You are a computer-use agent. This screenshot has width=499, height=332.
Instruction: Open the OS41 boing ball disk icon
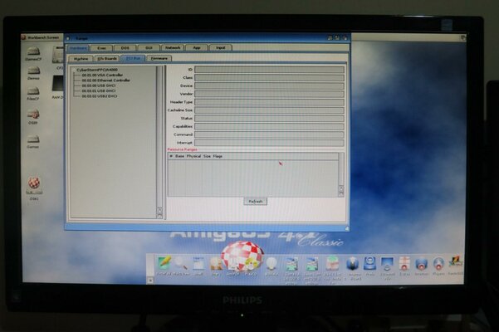point(34,184)
